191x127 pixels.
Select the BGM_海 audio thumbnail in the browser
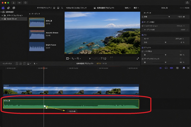click(x=37, y=22)
